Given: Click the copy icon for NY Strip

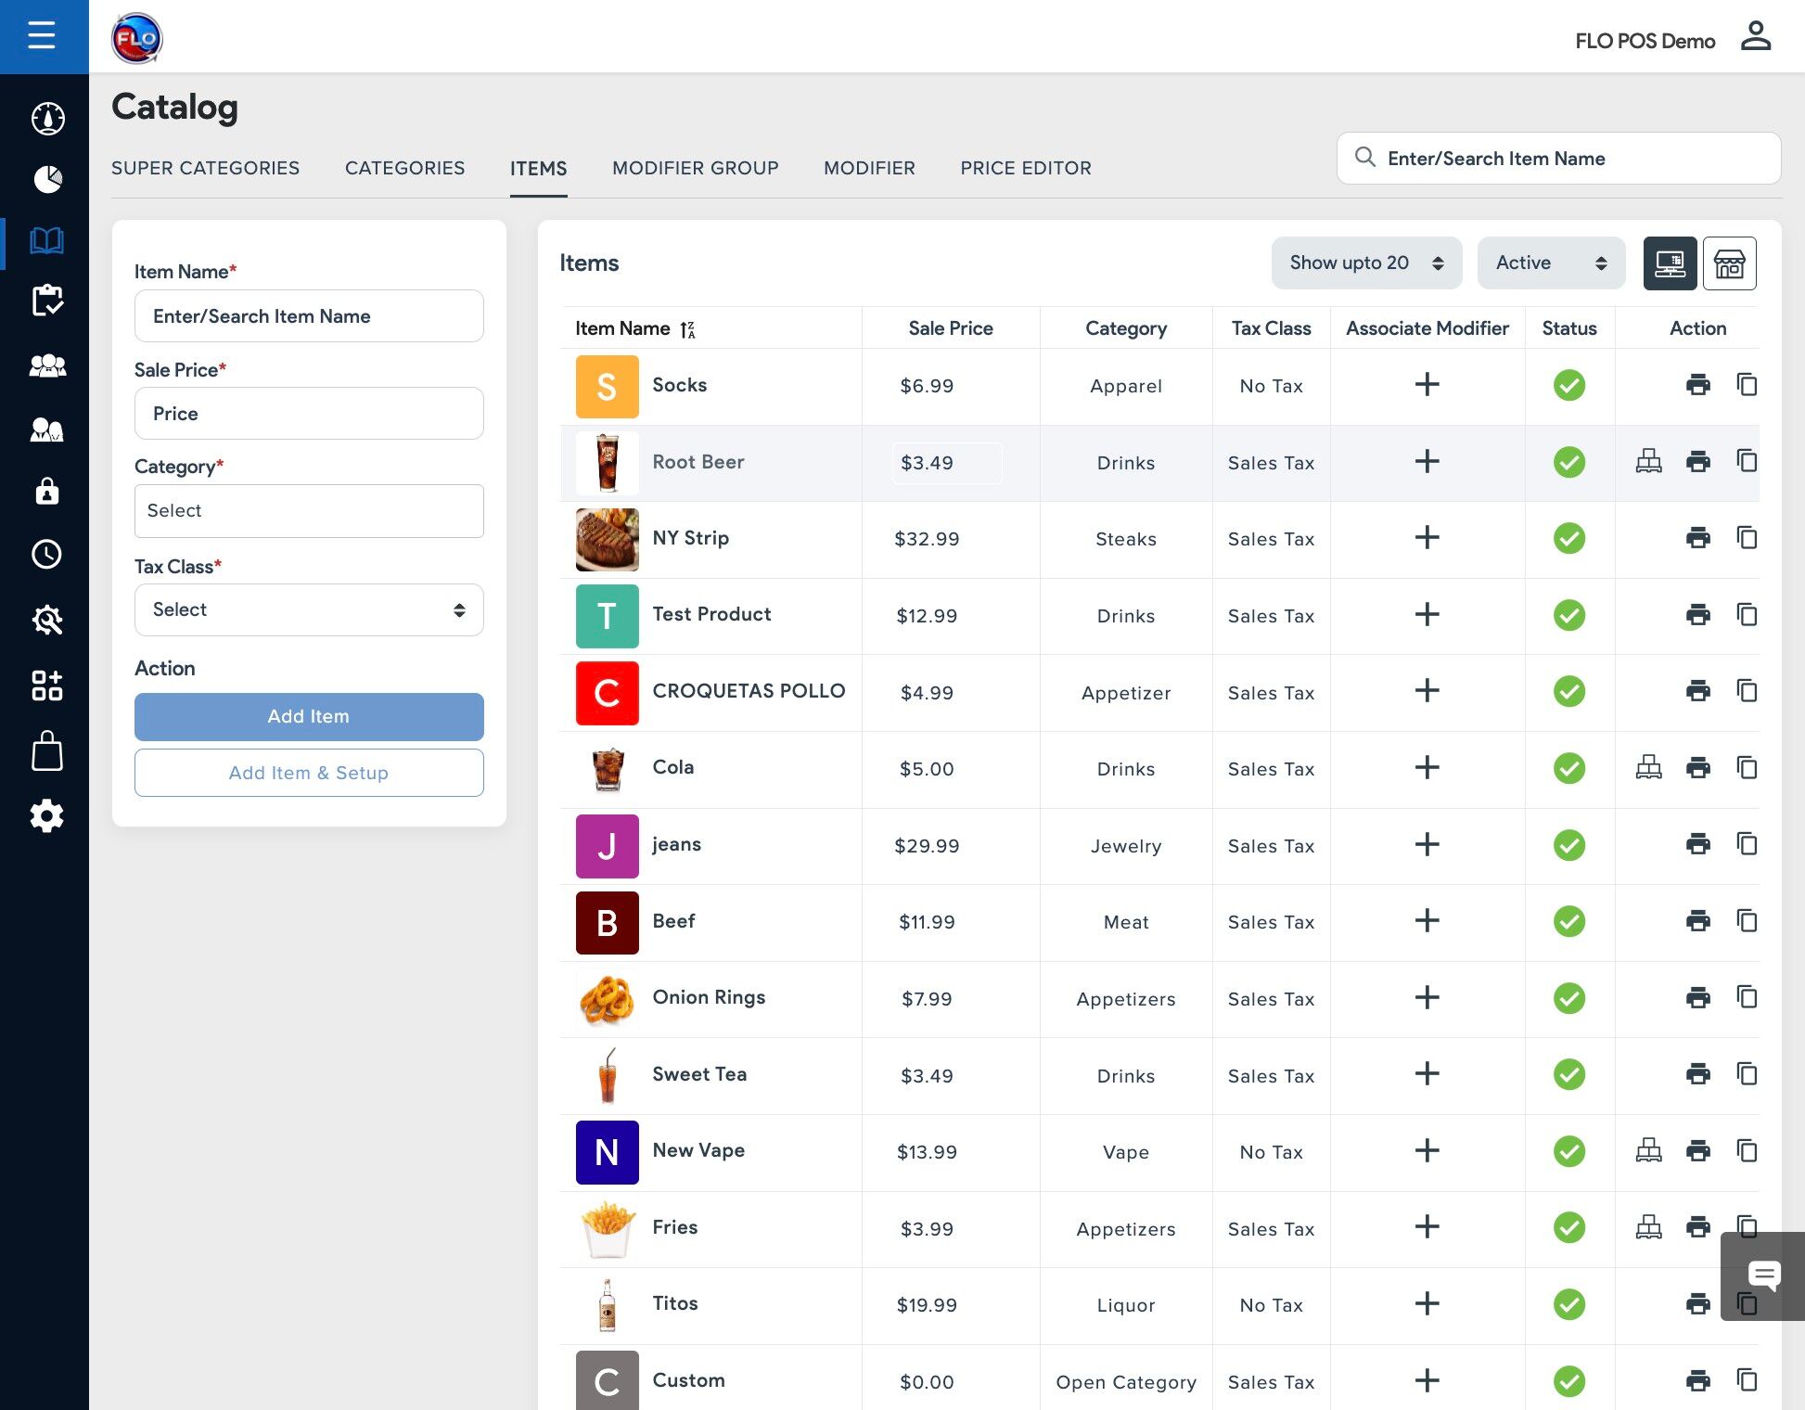Looking at the screenshot, I should click(1747, 538).
